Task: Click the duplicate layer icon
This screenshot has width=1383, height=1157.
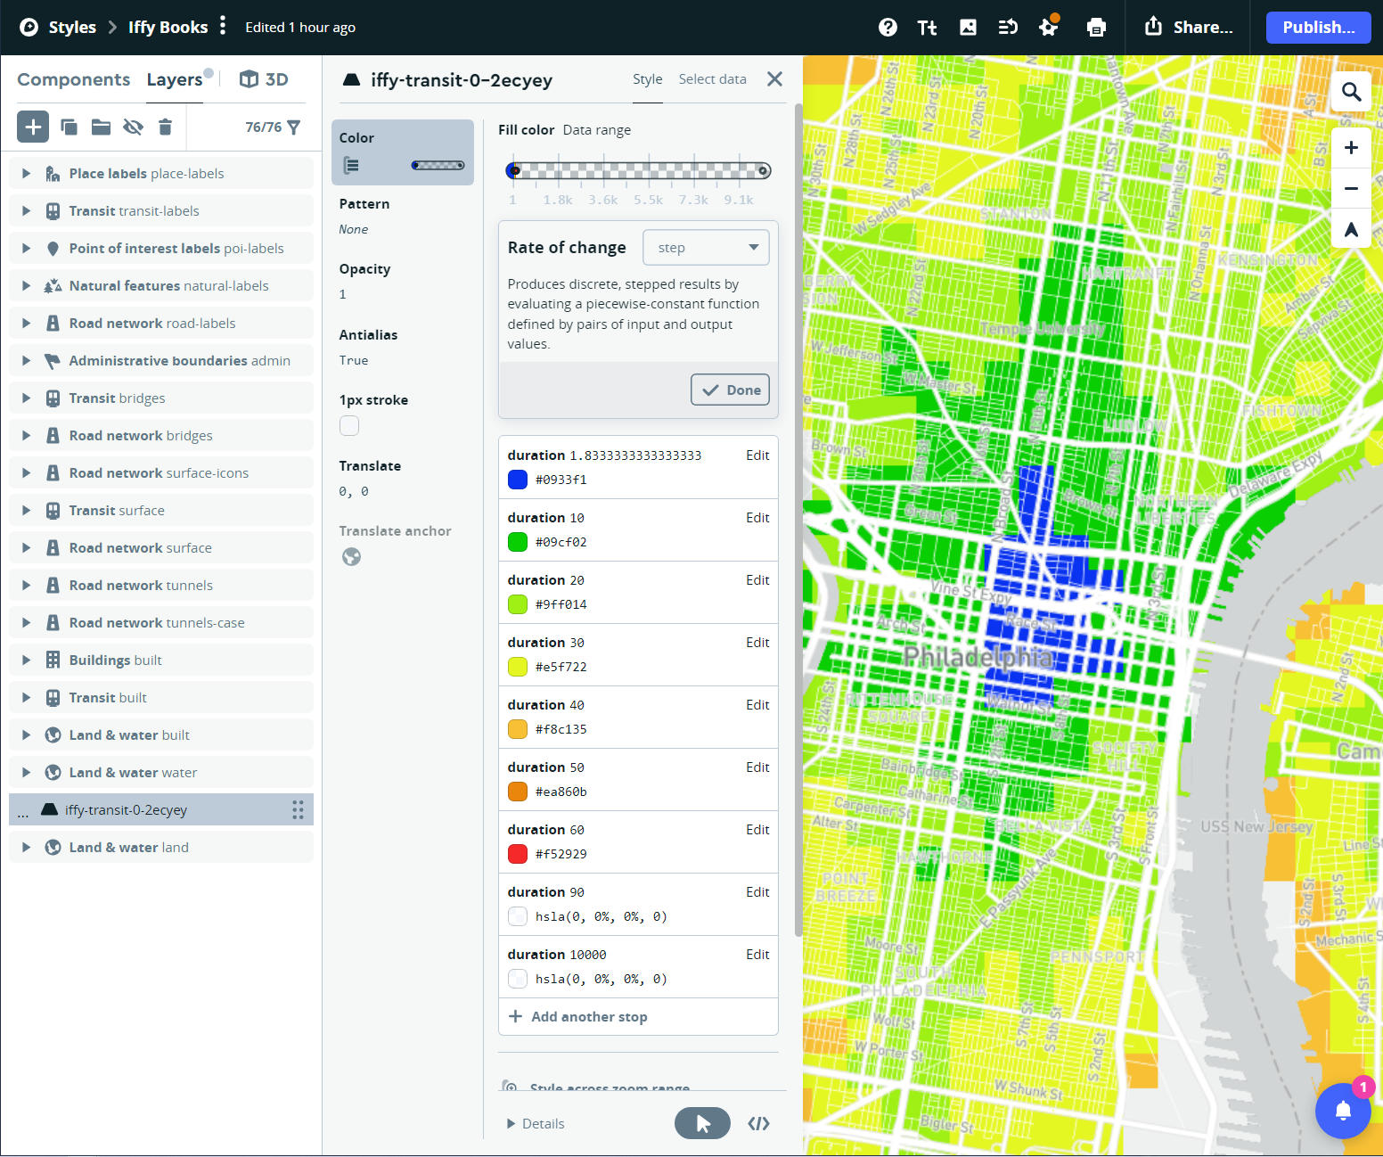Action: coord(69,127)
